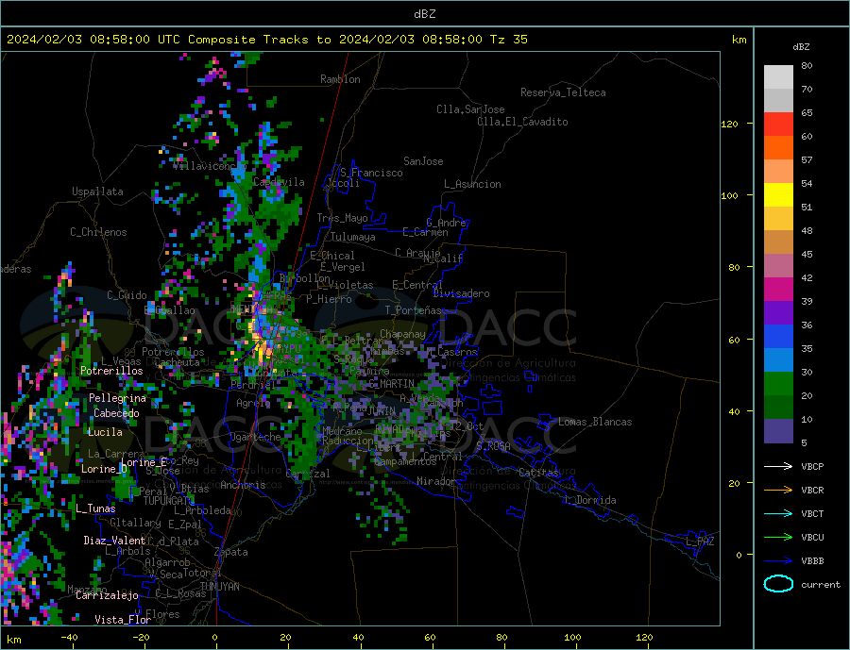Viewport: 850px width, 650px height.
Task: Click the Zapata place label
Action: [x=231, y=553]
